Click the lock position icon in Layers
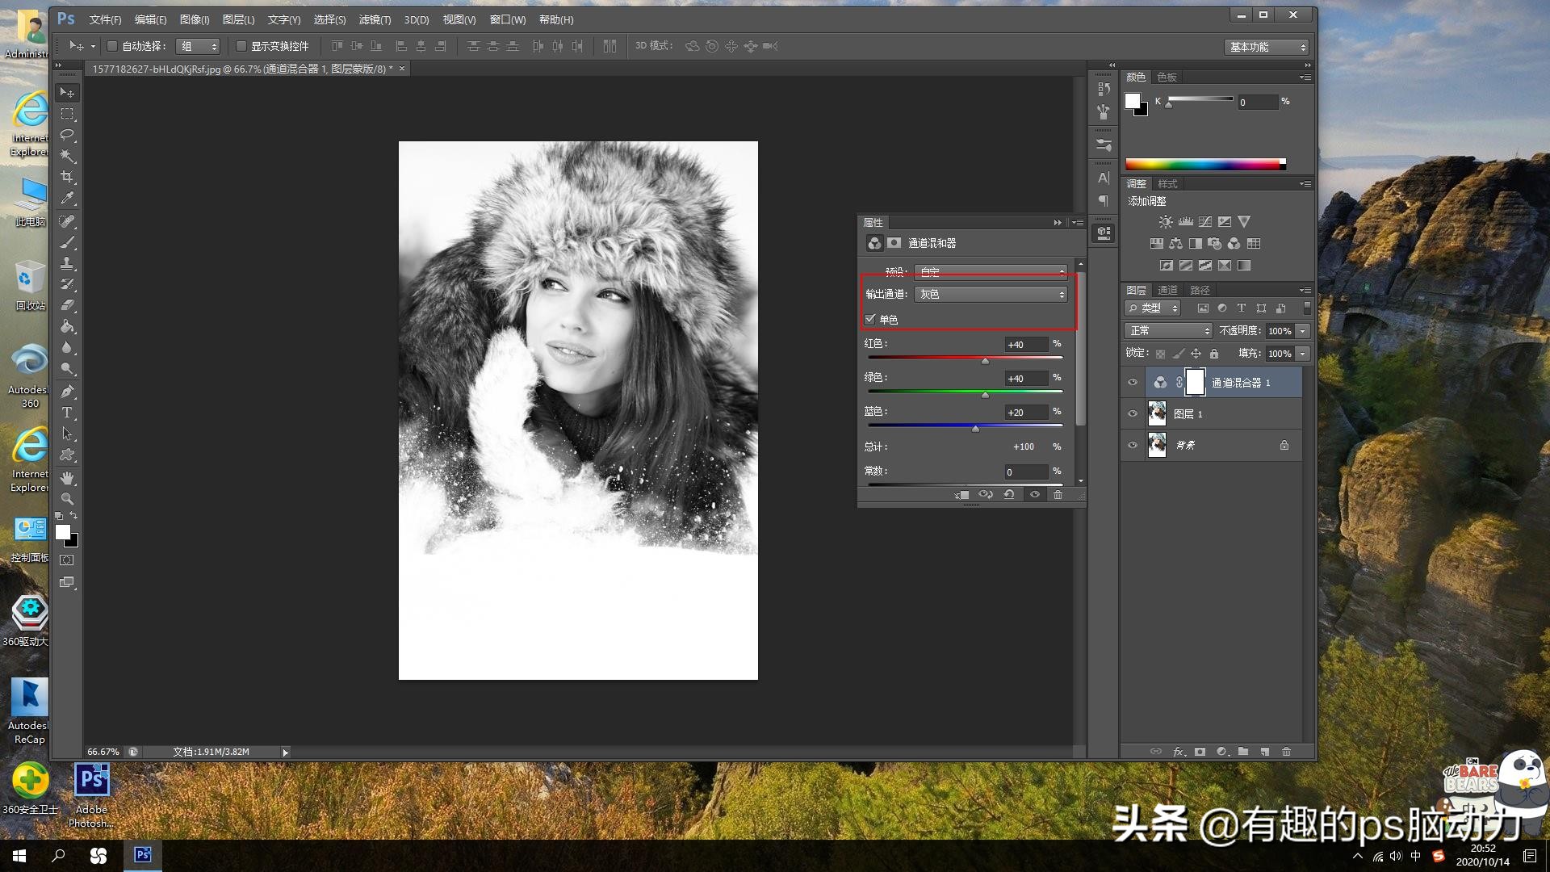This screenshot has width=1550, height=872. click(x=1196, y=354)
